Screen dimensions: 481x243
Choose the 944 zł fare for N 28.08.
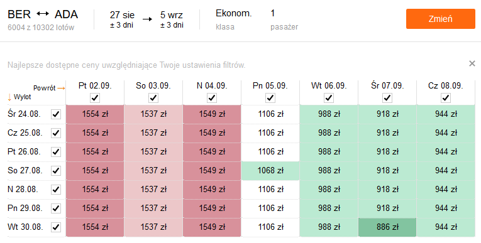pyautogui.click(x=446, y=190)
